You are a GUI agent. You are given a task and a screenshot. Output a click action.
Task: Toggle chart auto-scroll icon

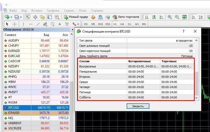pos(193,17)
